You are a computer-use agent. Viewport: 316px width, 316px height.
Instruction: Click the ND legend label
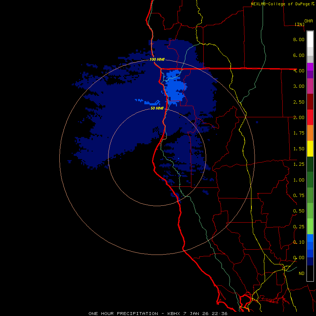302,274
